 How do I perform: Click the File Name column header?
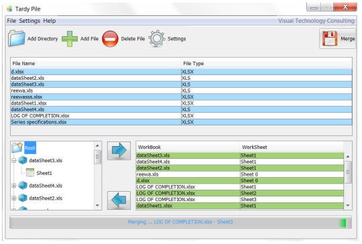pyautogui.click(x=96, y=64)
